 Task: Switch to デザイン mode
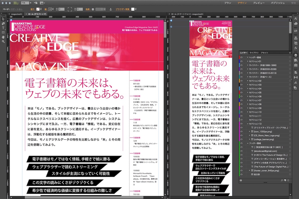coord(242,3)
